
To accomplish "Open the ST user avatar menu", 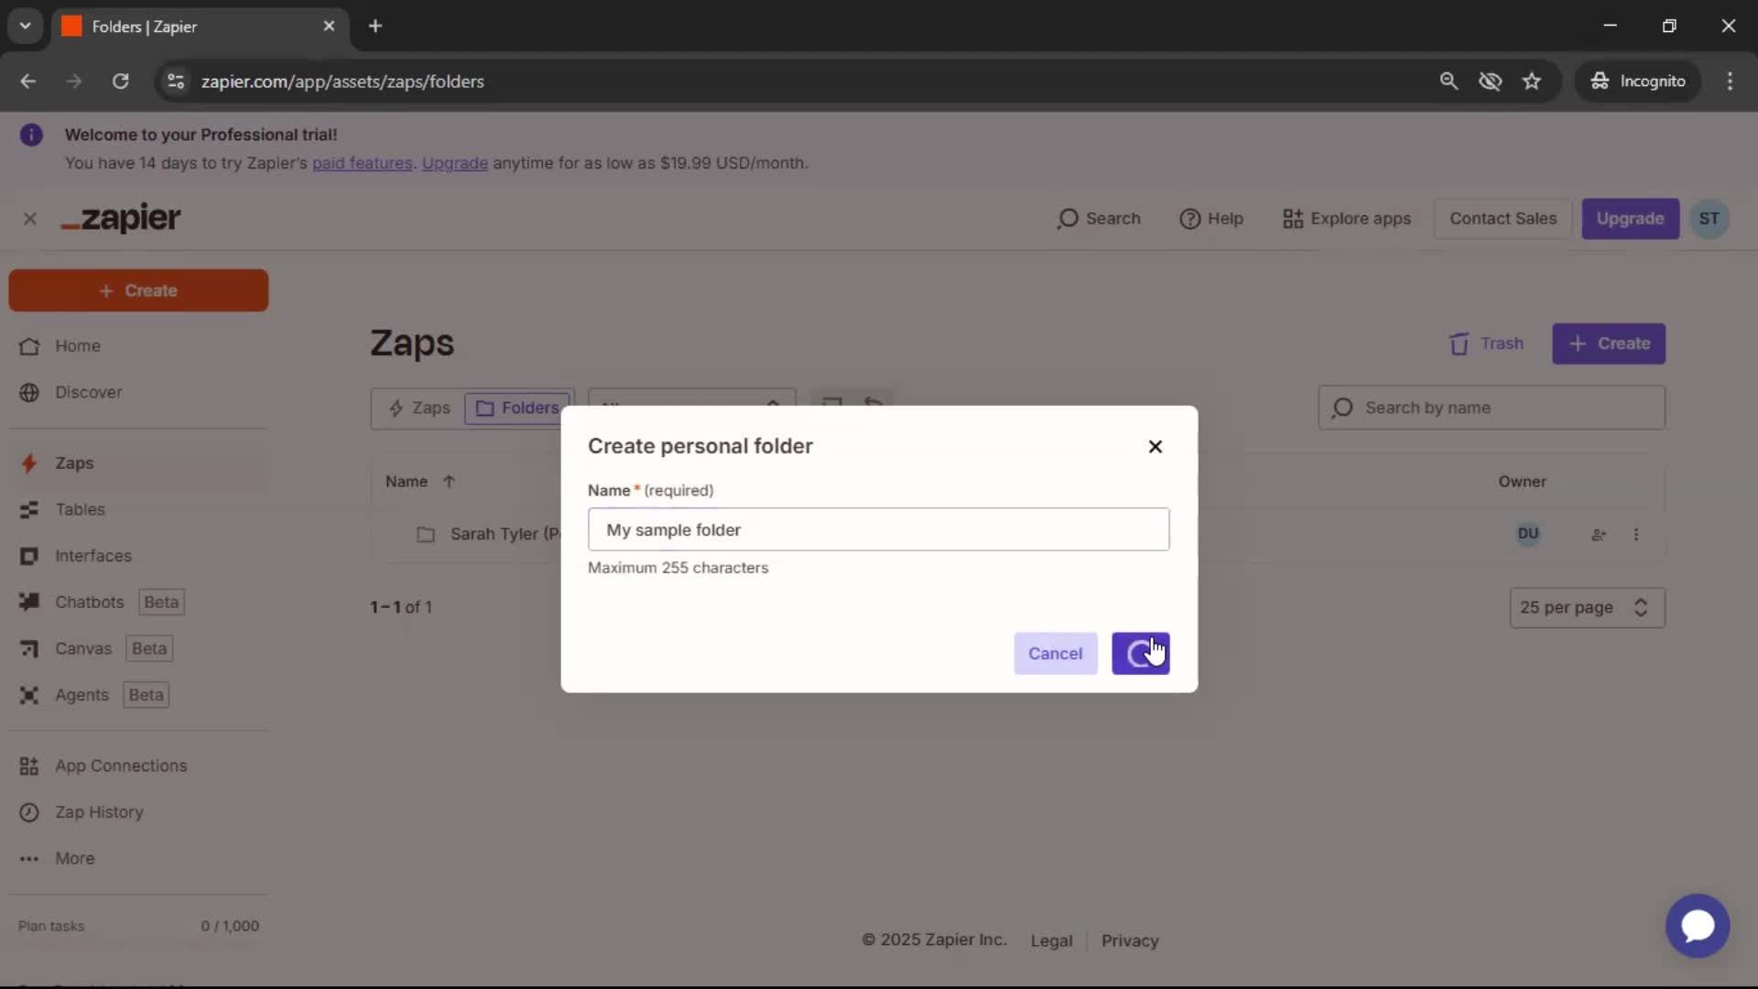I will [x=1709, y=219].
